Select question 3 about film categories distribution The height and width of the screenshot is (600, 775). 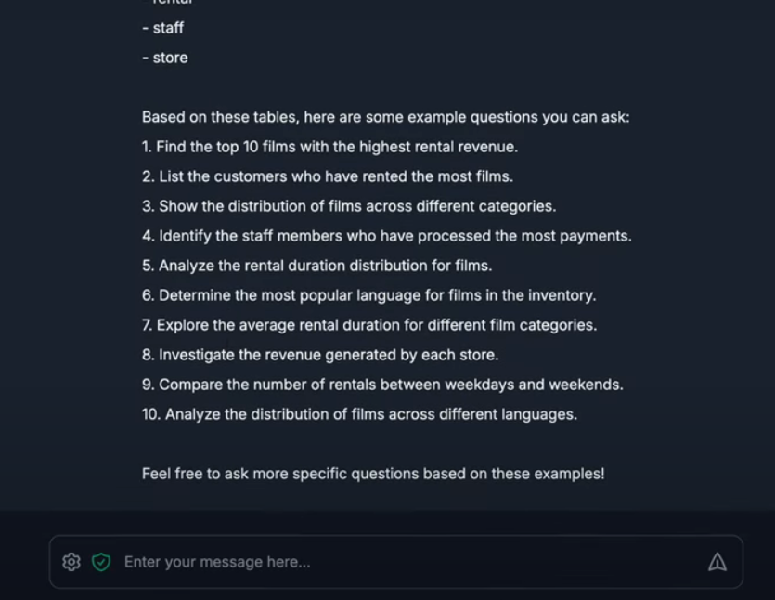[349, 206]
